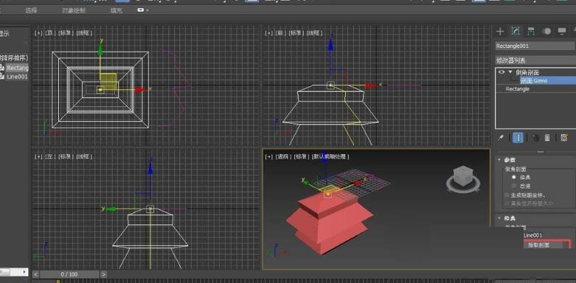The image size is (576, 283).
Task: Open [标准] menu in the top viewport
Action: tap(66, 33)
